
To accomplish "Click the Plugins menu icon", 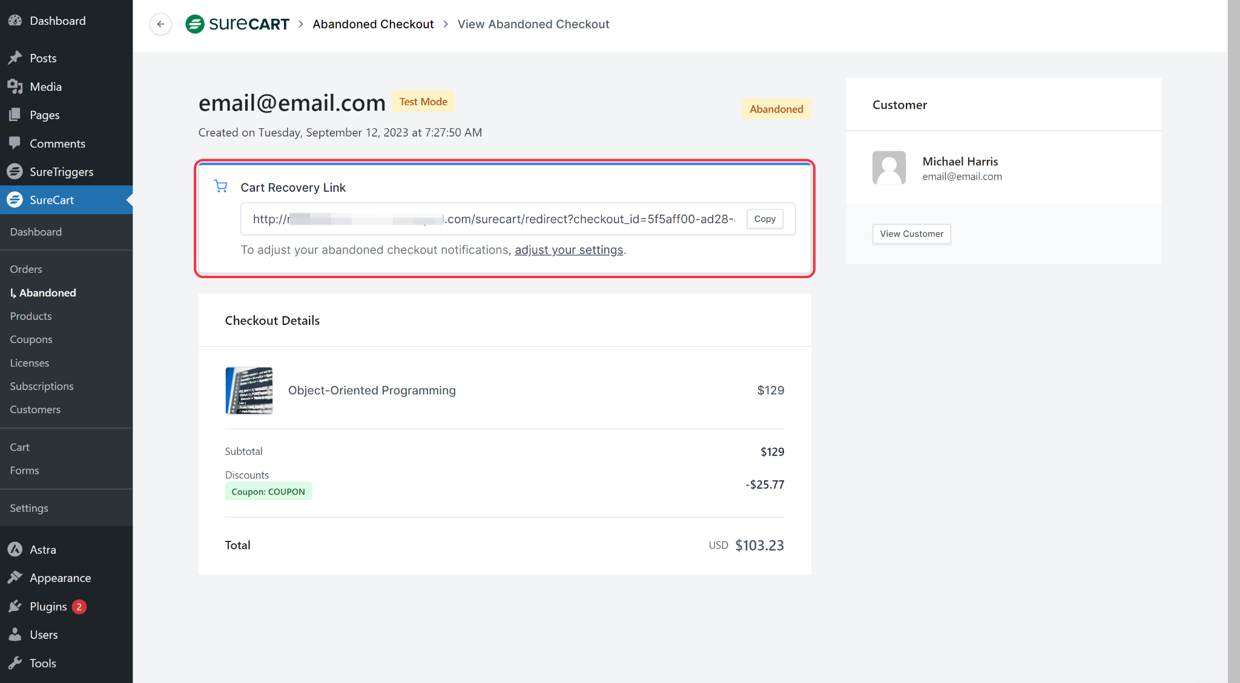I will point(15,606).
